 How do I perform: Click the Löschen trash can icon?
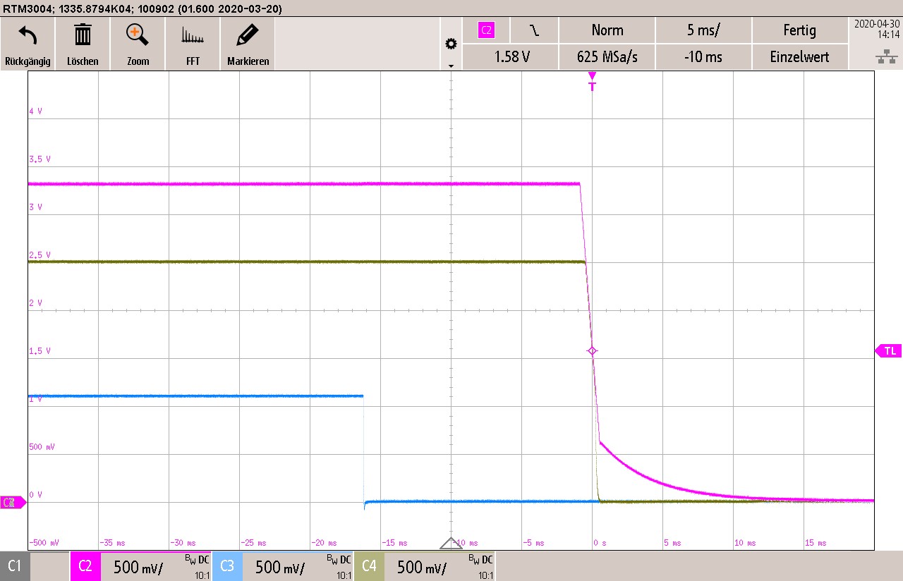click(x=83, y=35)
